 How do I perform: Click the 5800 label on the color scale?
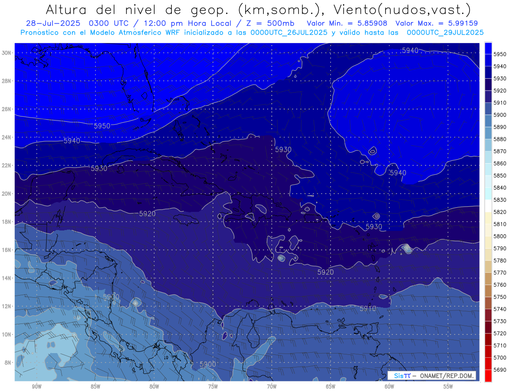500,236
